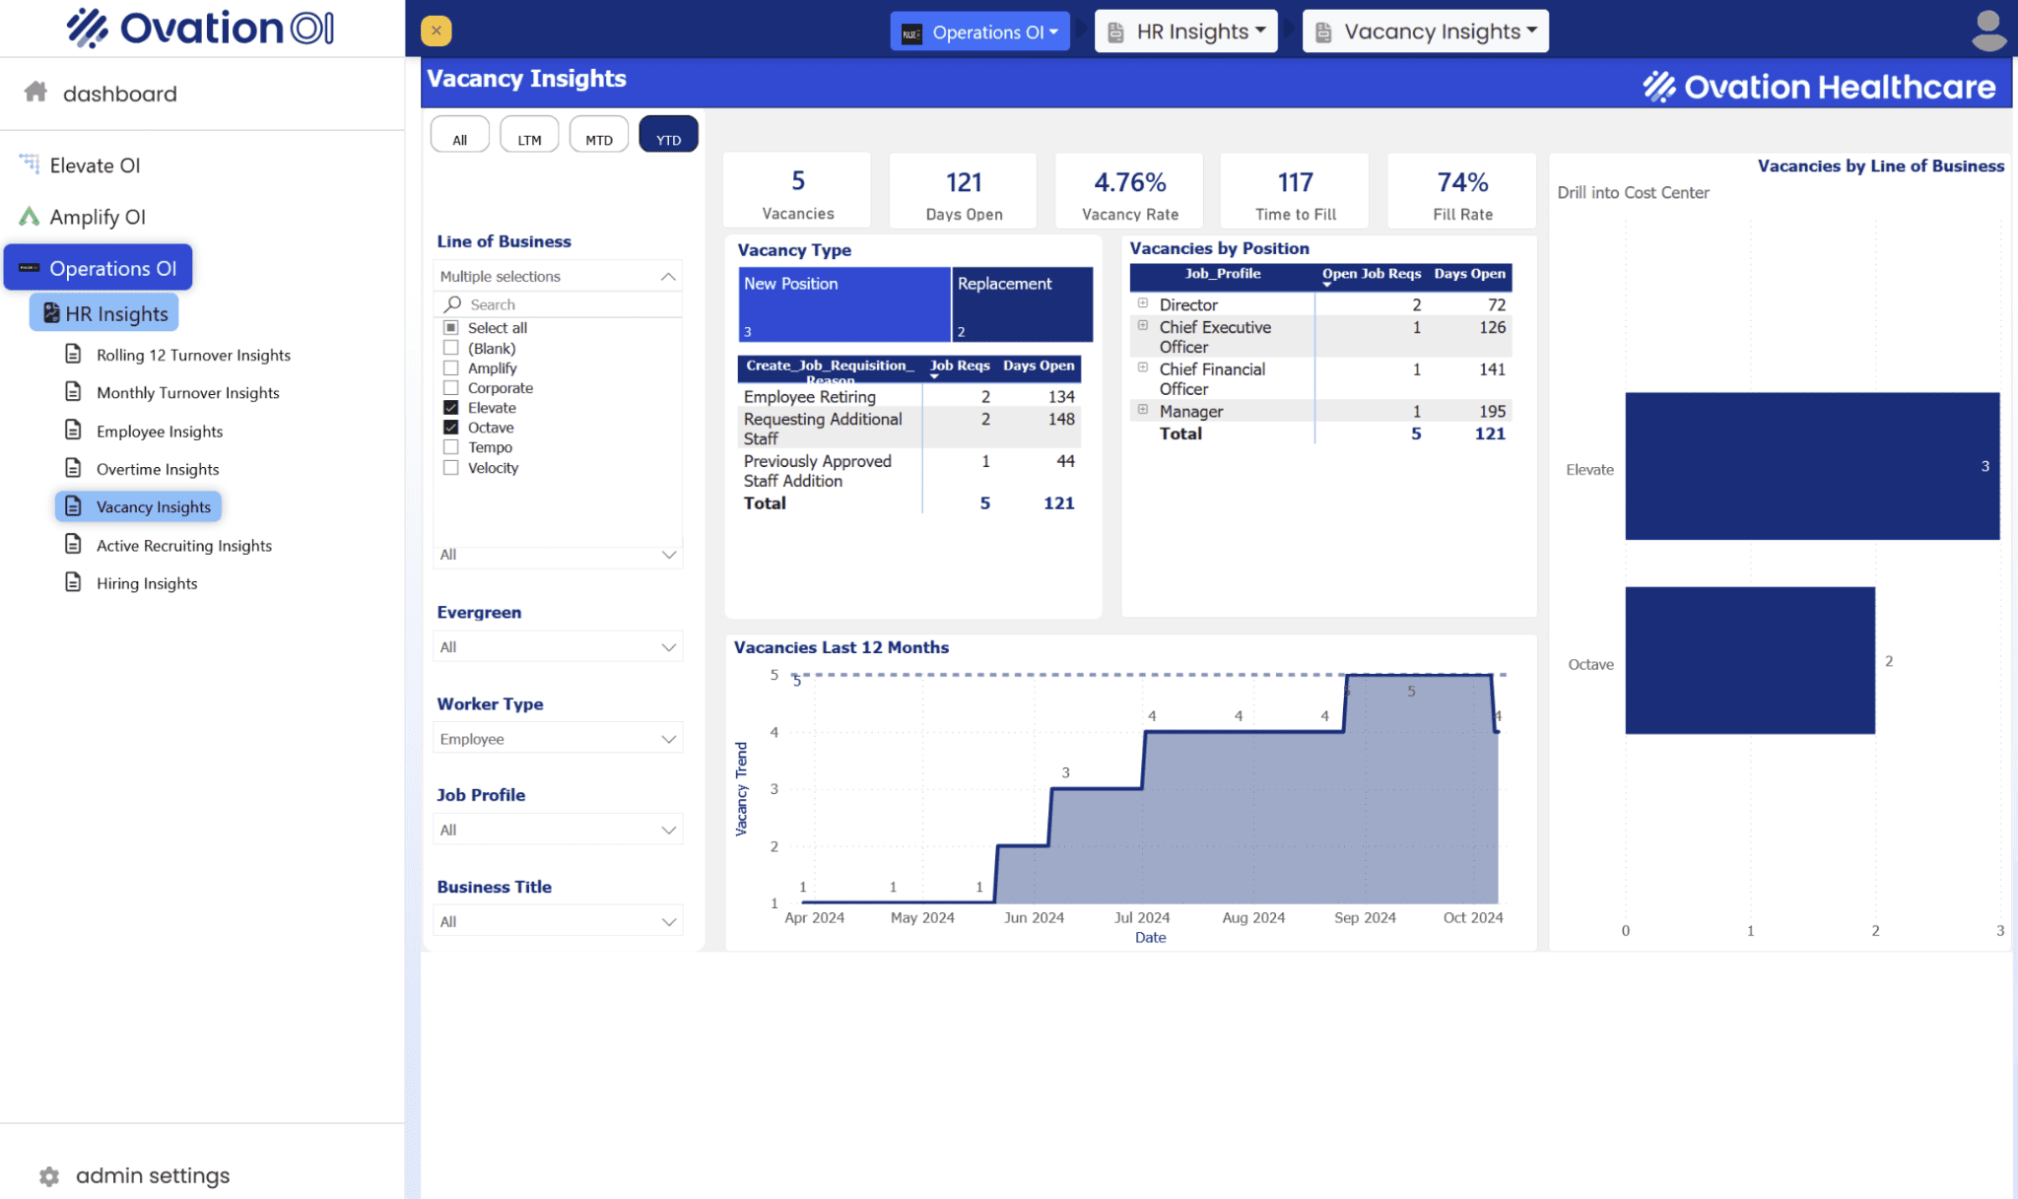This screenshot has height=1199, width=2018.
Task: Click the Ovation Healthcare logo banner
Action: [1819, 87]
